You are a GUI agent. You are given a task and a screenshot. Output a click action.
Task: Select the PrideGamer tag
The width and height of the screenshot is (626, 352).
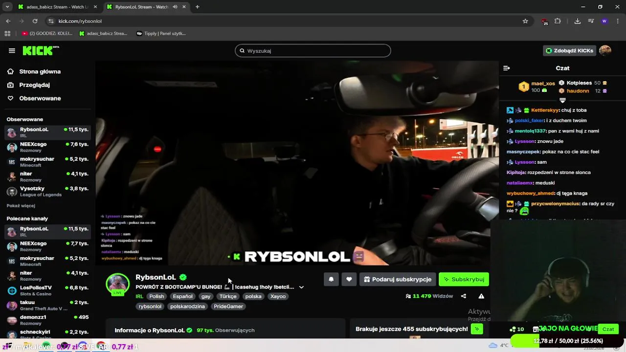pyautogui.click(x=228, y=307)
